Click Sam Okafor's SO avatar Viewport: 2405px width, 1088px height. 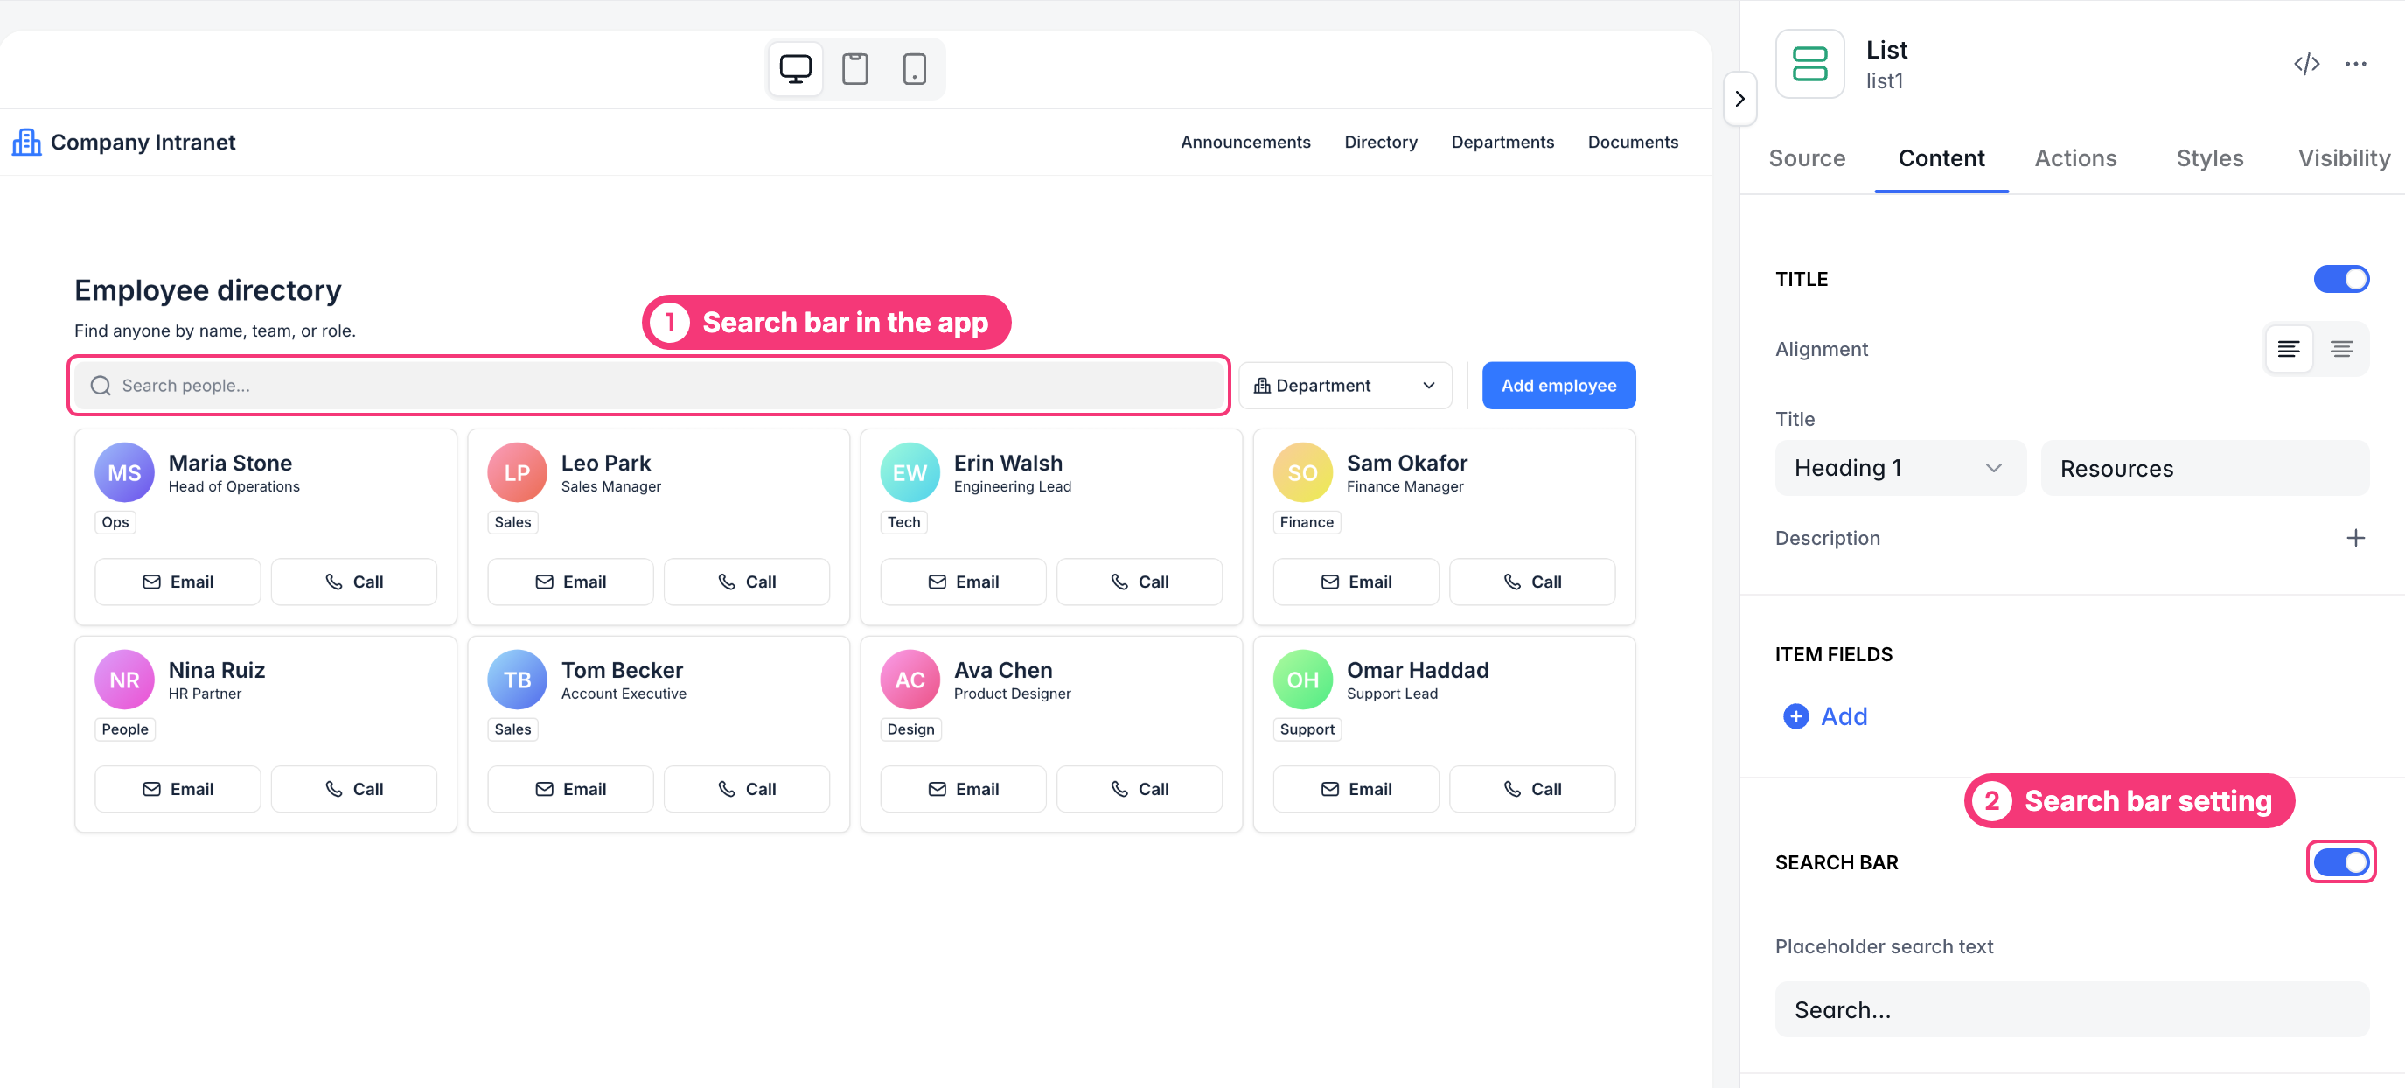point(1302,472)
